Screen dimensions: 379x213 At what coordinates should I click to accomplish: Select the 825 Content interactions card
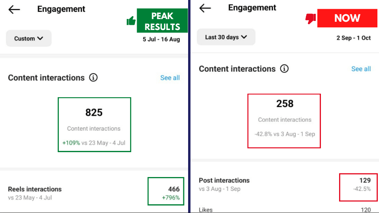94,124
